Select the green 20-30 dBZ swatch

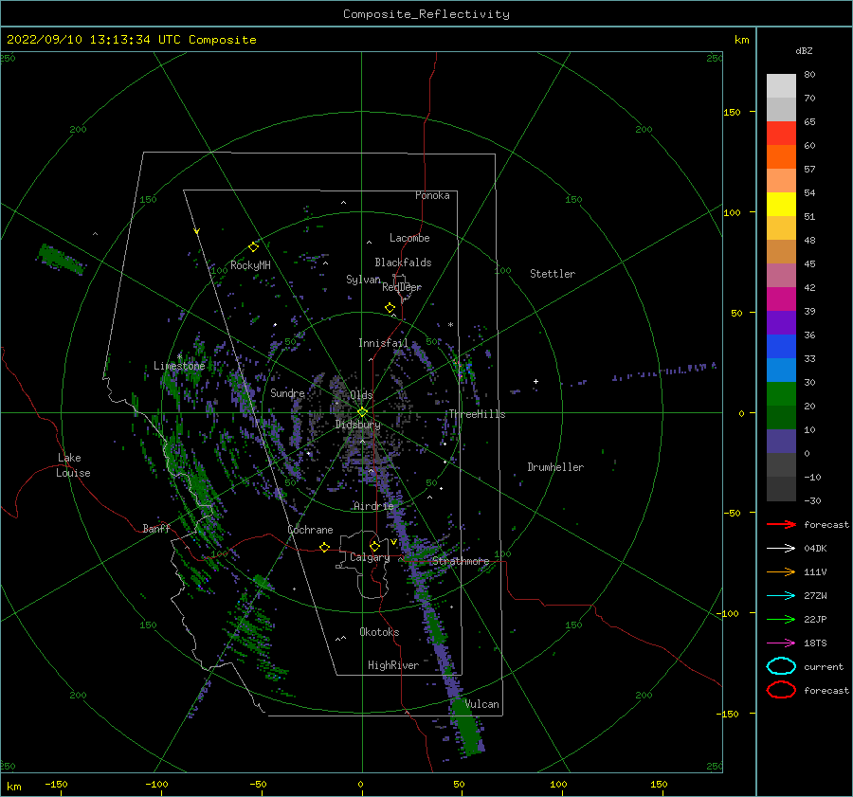pyautogui.click(x=781, y=394)
